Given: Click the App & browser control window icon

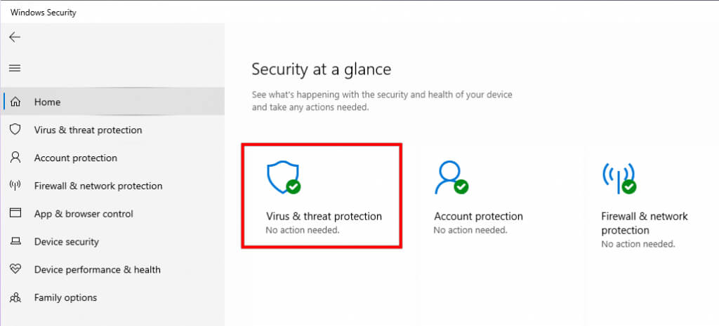Looking at the screenshot, I should pyautogui.click(x=15, y=214).
